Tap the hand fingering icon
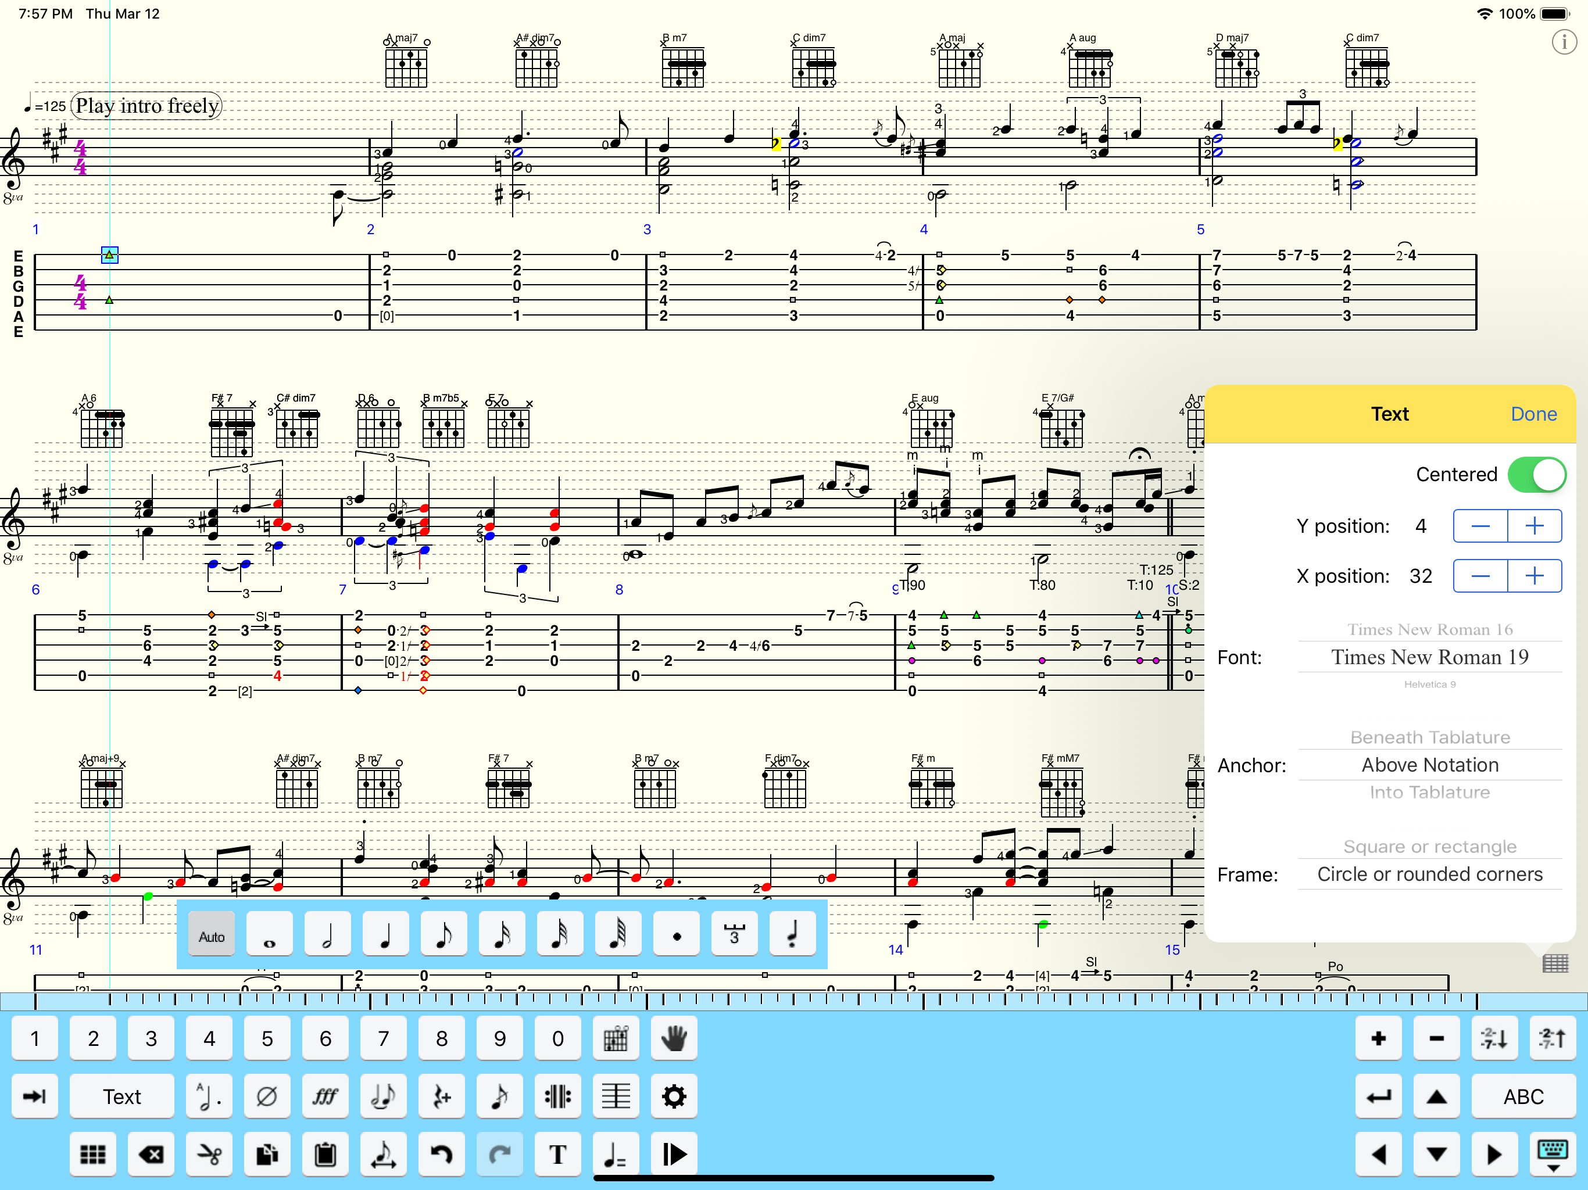Screen dimensions: 1588x1190 coord(674,1038)
